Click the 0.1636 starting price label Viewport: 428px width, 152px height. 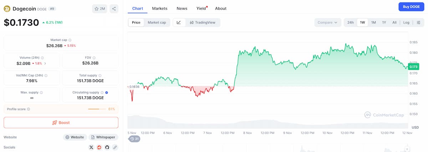134,87
